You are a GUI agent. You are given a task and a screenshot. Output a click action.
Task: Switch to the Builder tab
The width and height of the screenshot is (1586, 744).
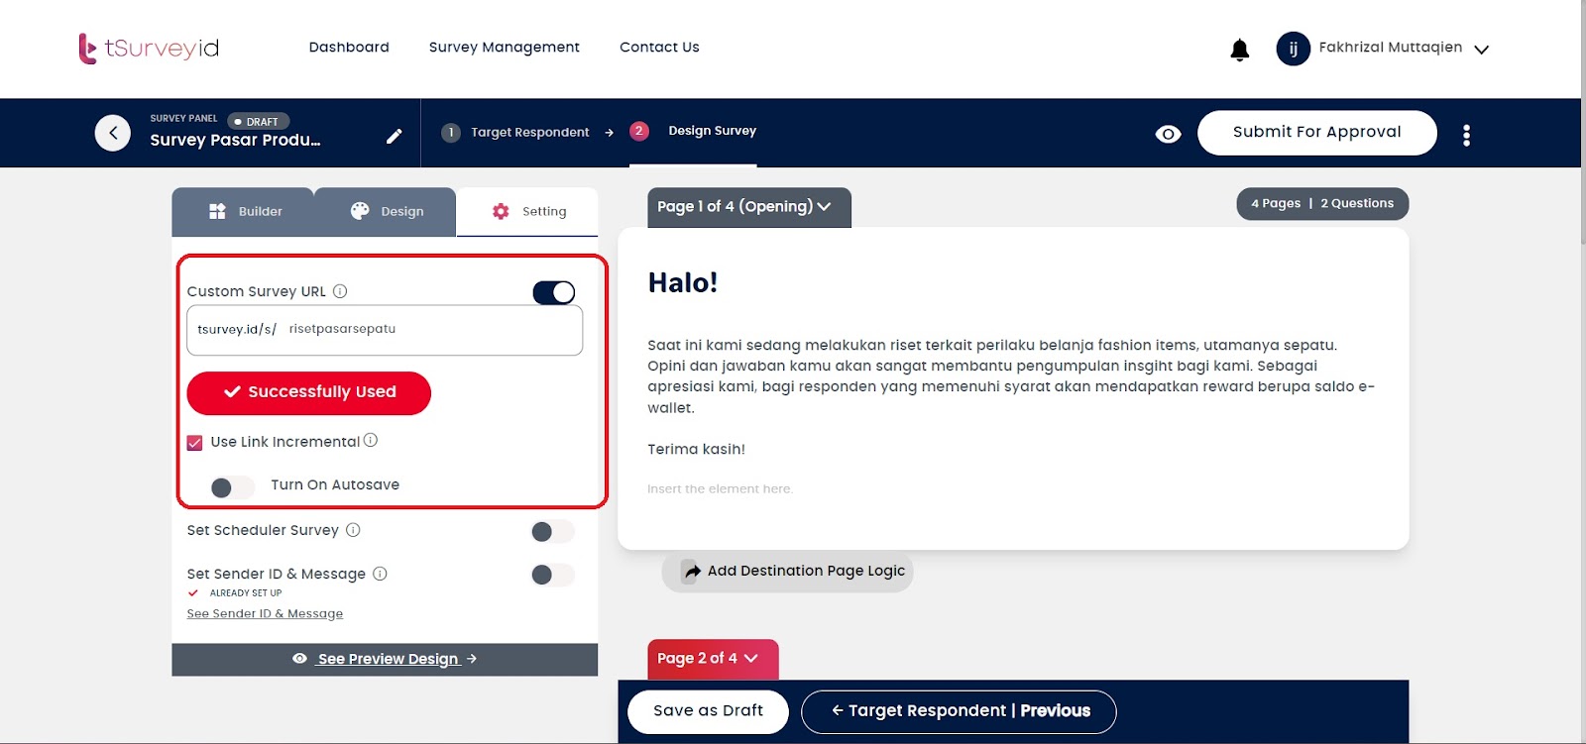coord(243,212)
